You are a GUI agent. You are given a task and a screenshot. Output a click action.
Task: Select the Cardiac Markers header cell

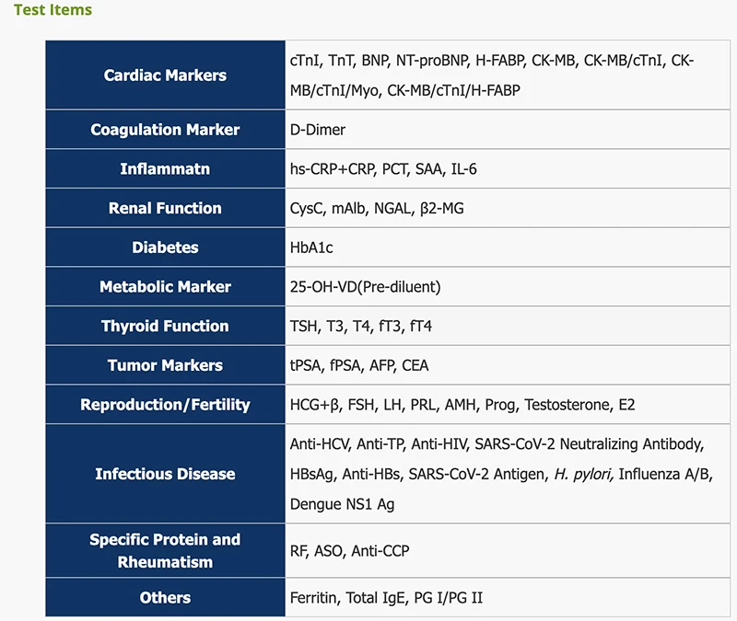(x=165, y=75)
